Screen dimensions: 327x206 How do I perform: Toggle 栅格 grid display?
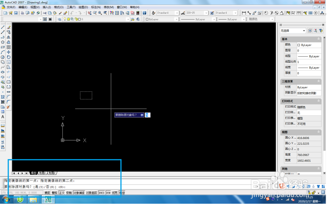54,193
